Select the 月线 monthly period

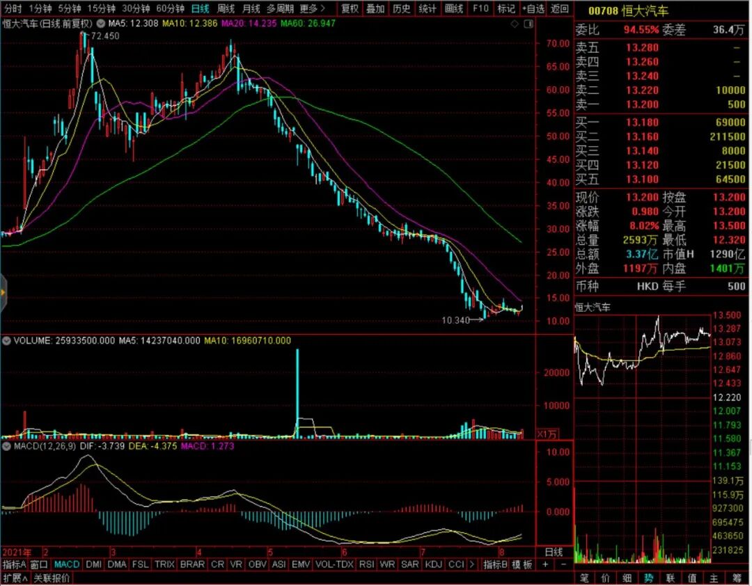(x=251, y=8)
